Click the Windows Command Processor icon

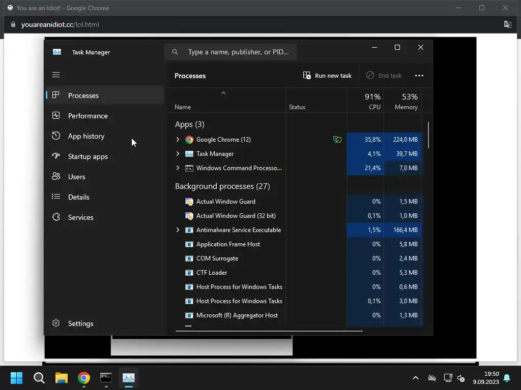189,168
